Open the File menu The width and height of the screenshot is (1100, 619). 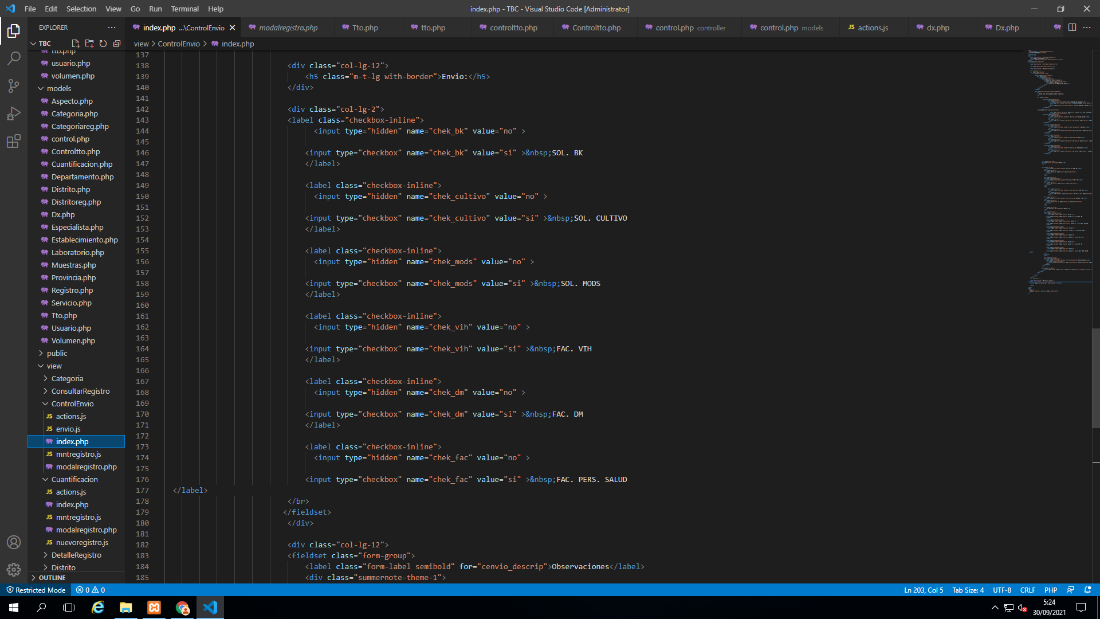tap(30, 9)
